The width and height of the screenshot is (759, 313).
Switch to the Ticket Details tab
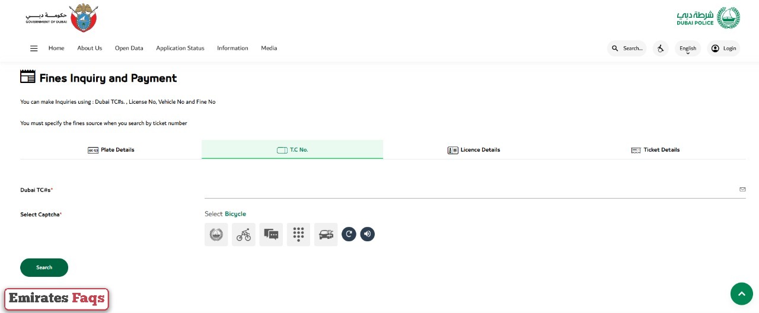tap(655, 150)
